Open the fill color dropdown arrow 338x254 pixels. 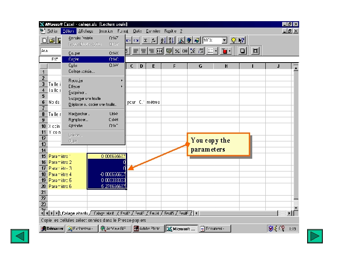pyautogui.click(x=230, y=51)
